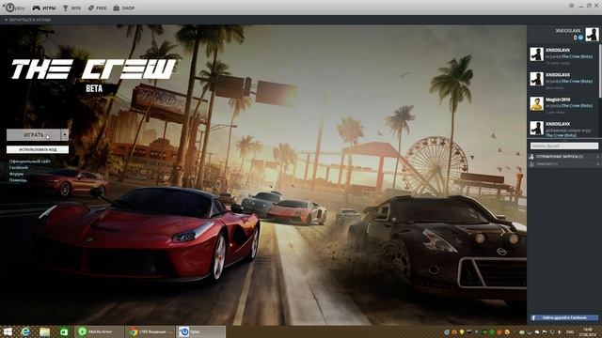
Task: Click the activity feed scrollbar
Action: [600, 71]
